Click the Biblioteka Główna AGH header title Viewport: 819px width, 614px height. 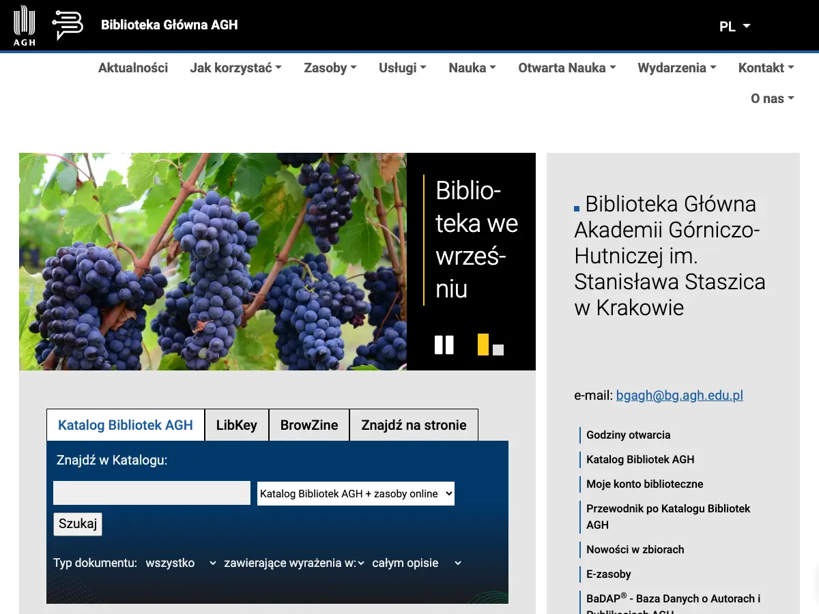click(x=169, y=25)
